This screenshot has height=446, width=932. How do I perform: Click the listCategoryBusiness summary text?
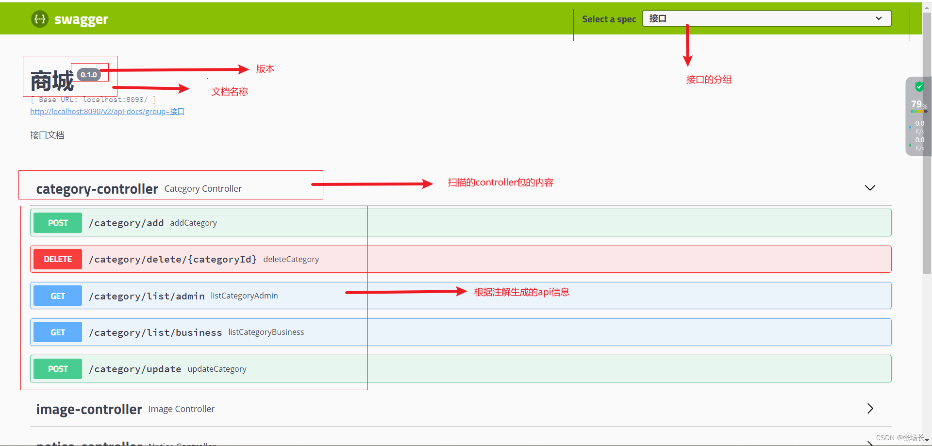tap(266, 332)
